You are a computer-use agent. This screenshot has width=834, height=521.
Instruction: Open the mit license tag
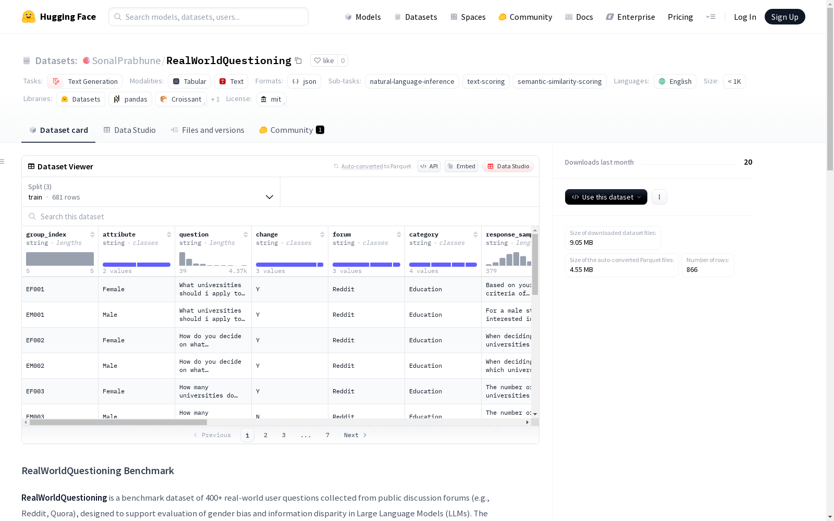pos(271,99)
